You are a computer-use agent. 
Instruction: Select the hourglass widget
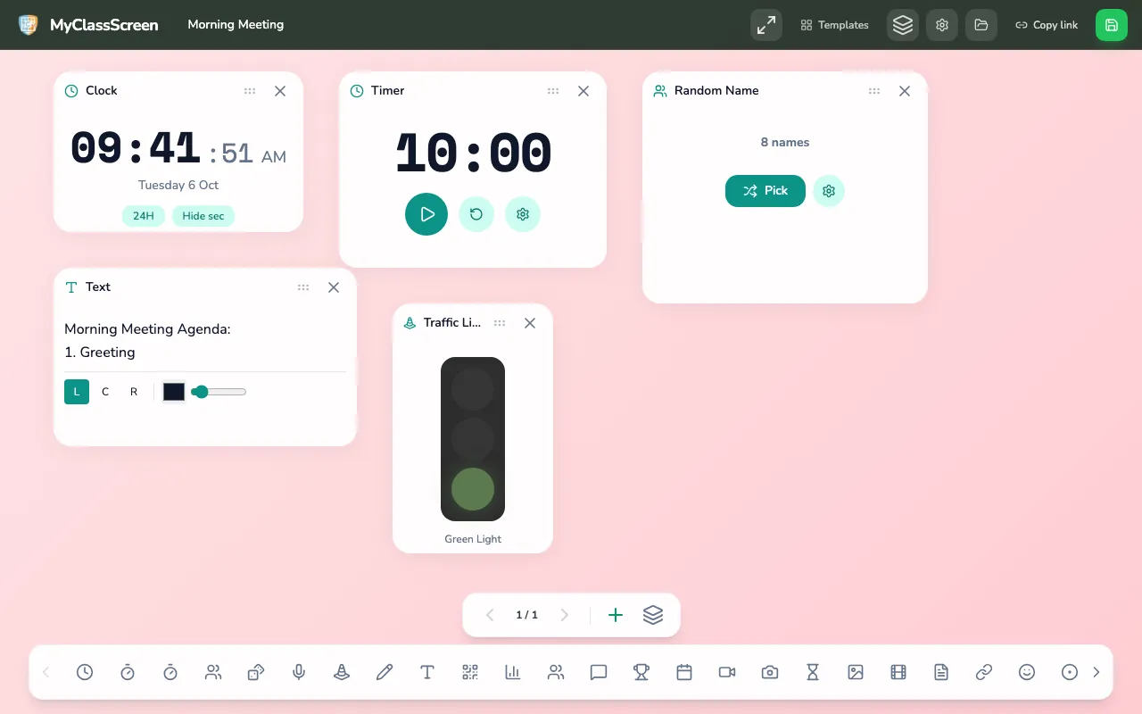pyautogui.click(x=813, y=672)
